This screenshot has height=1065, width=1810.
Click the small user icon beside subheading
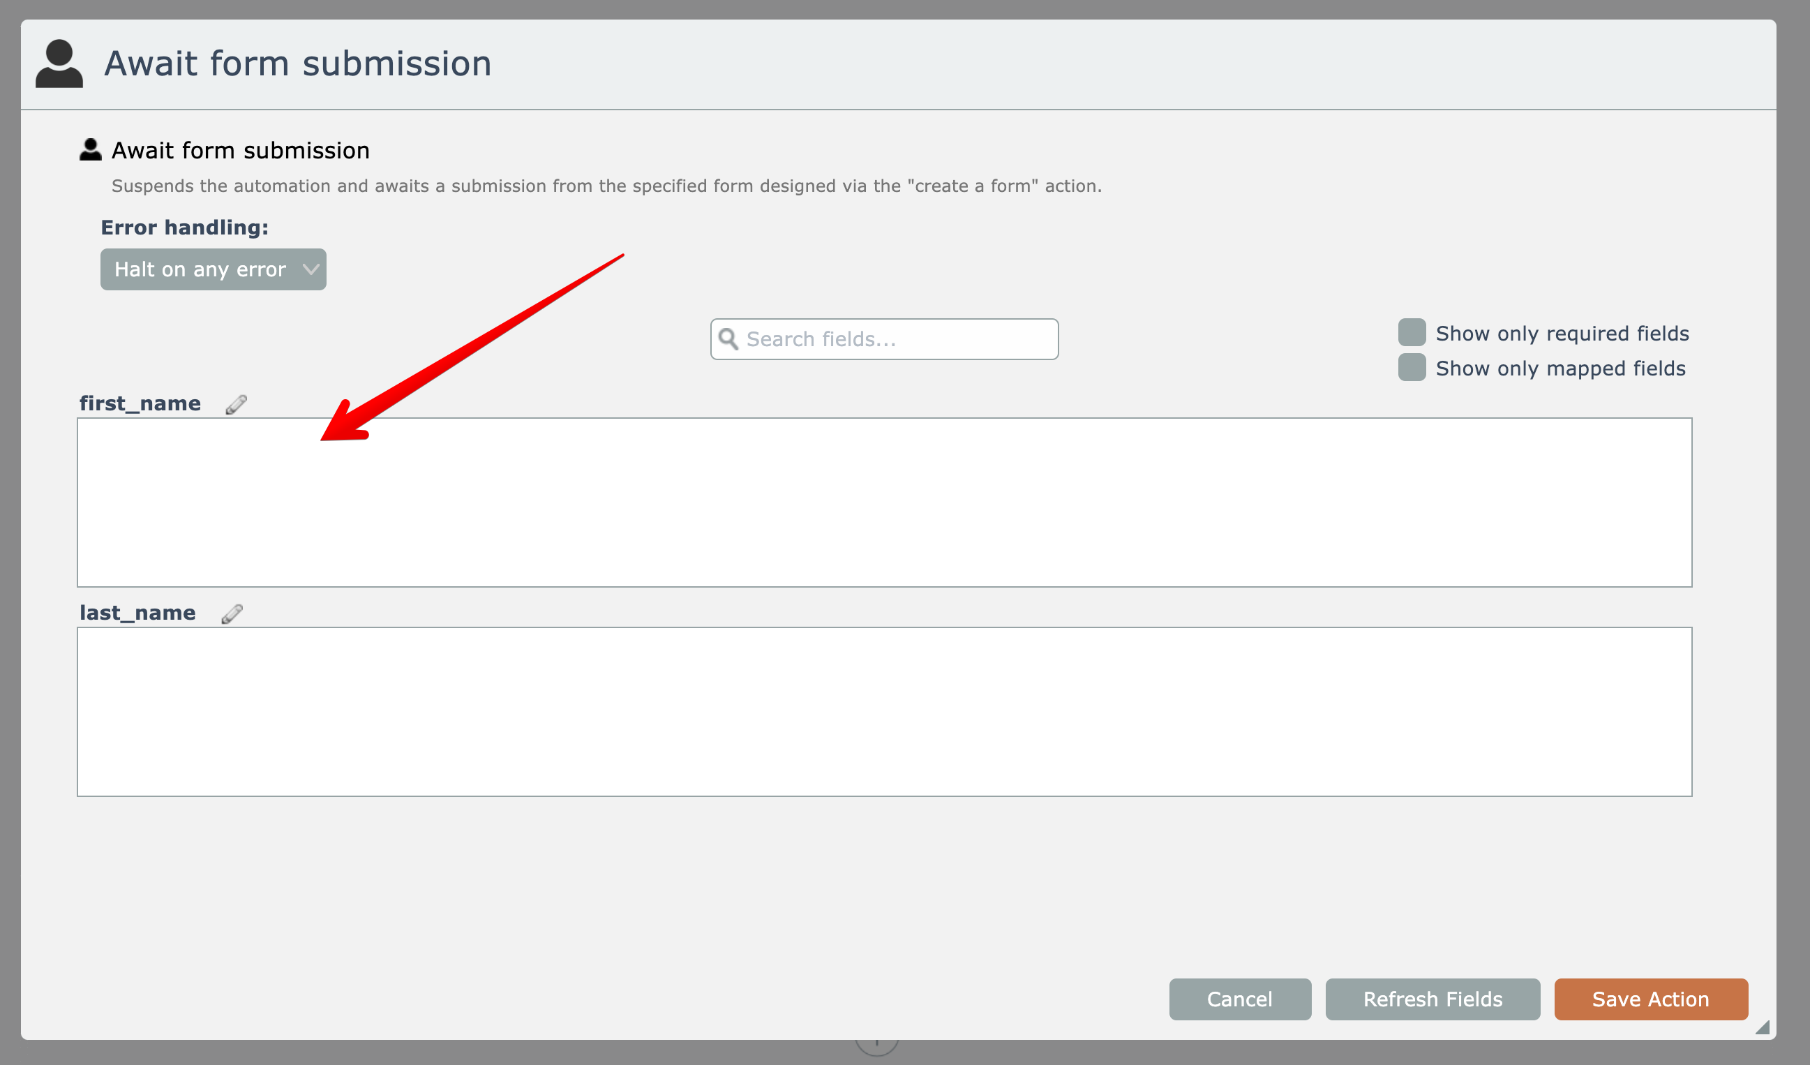click(x=91, y=149)
